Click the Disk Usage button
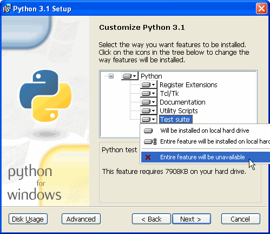 tap(28, 219)
